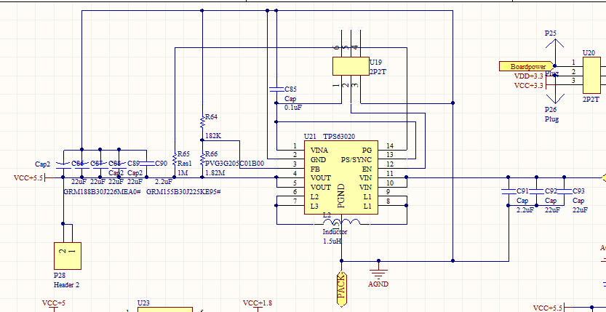Select the C90 capacitor symbol
Image resolution: width=606 pixels, height=312 pixels.
point(147,164)
